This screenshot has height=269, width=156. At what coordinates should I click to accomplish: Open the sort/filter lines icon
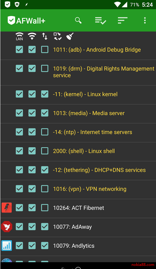click(x=123, y=20)
